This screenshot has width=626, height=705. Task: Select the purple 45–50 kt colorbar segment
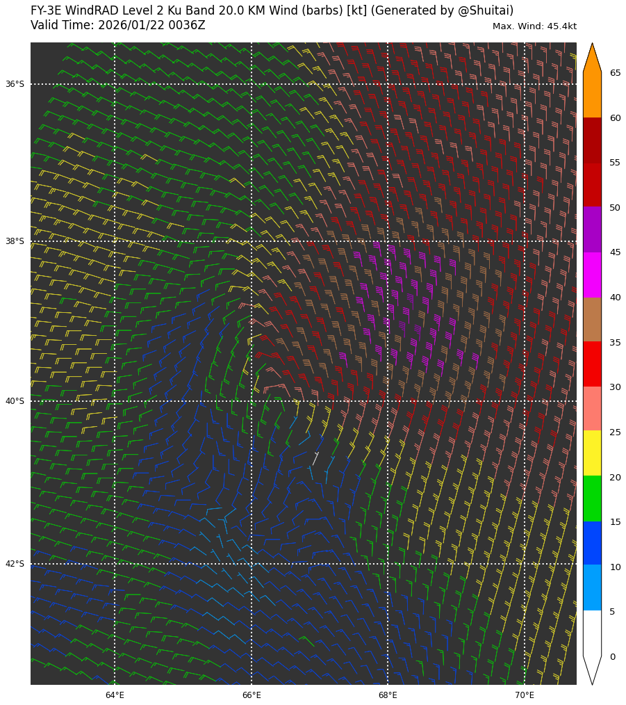[x=592, y=229]
